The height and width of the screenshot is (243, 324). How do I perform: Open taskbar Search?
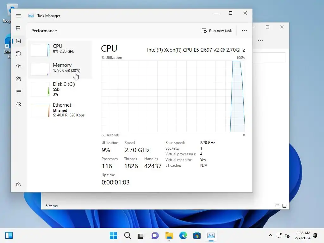coord(128,235)
